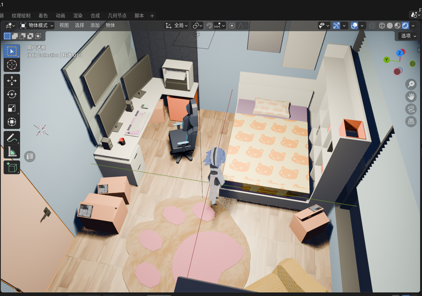Screen dimensions: 422x296
Task: Switch perspective/orthographic with grid icon
Action: pyautogui.click(x=411, y=122)
